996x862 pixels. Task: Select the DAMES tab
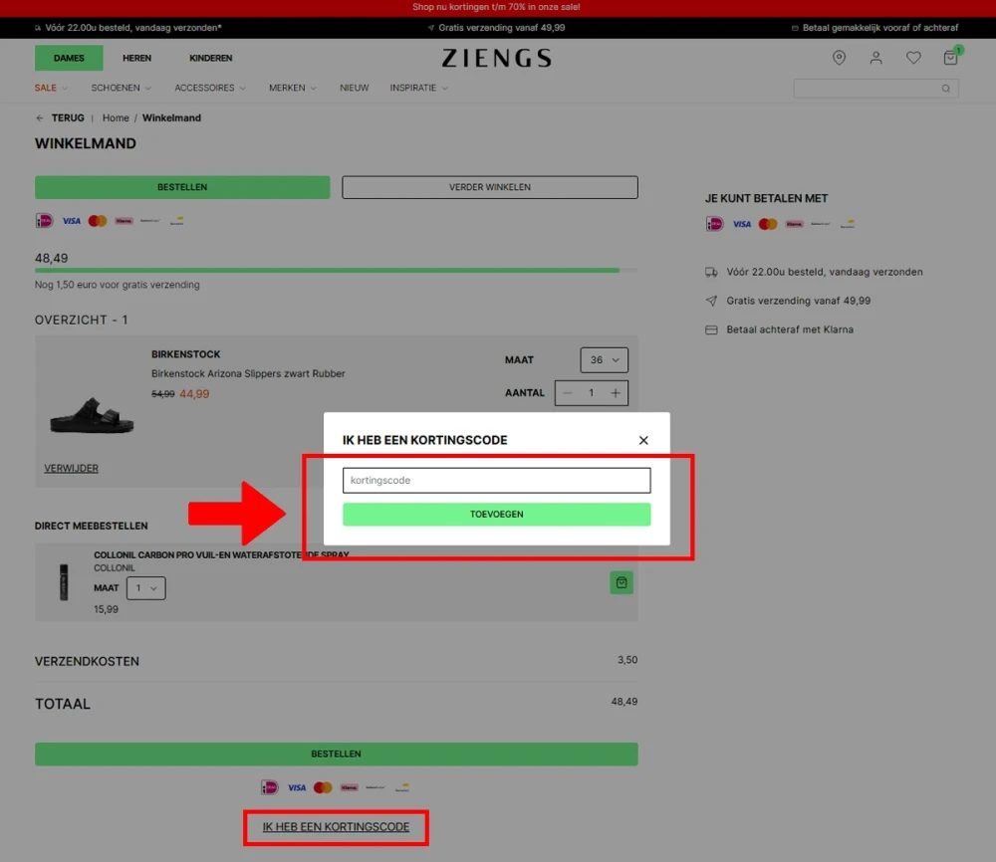pos(69,58)
